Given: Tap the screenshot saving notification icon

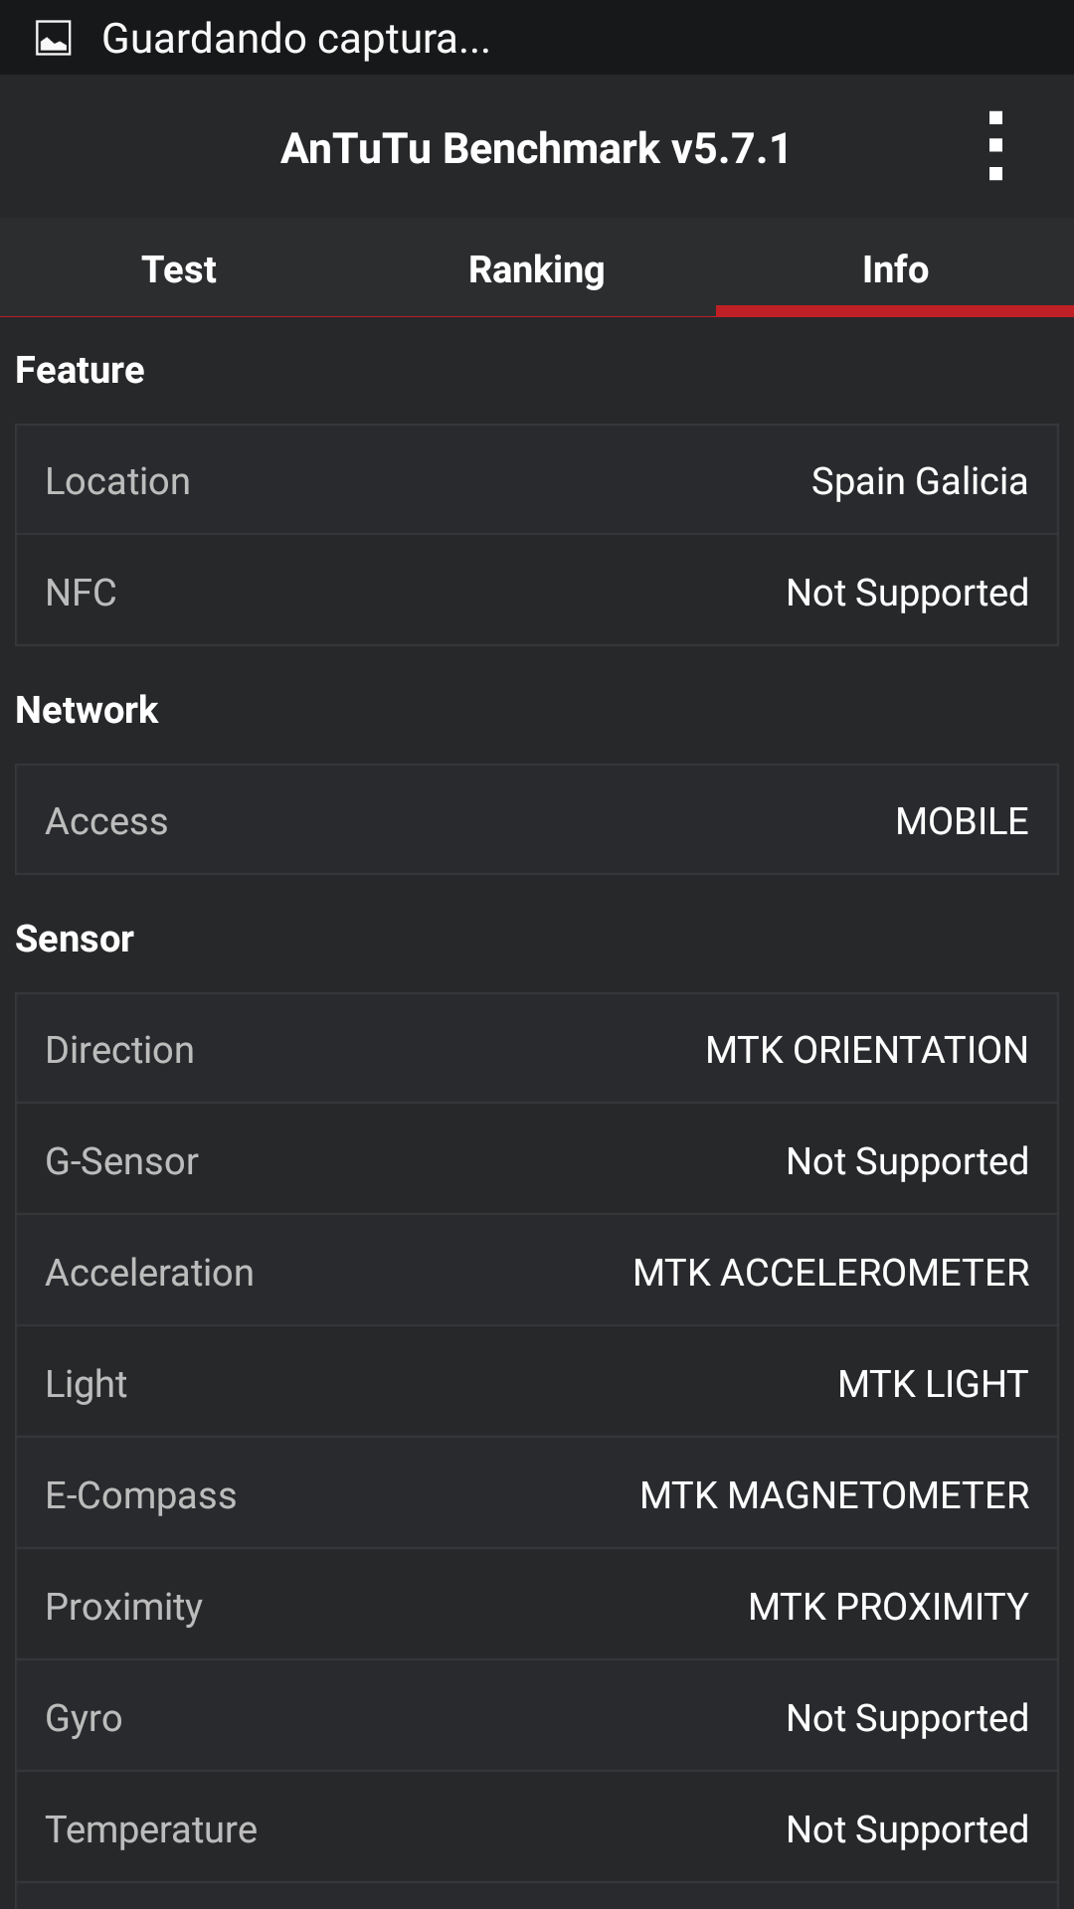Looking at the screenshot, I should coord(54,39).
